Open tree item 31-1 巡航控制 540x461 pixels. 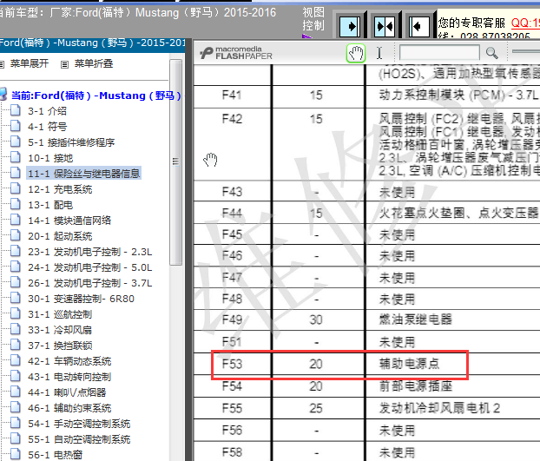pyautogui.click(x=60, y=314)
